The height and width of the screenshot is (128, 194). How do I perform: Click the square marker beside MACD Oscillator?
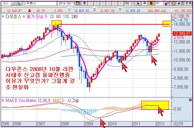pos(3,100)
